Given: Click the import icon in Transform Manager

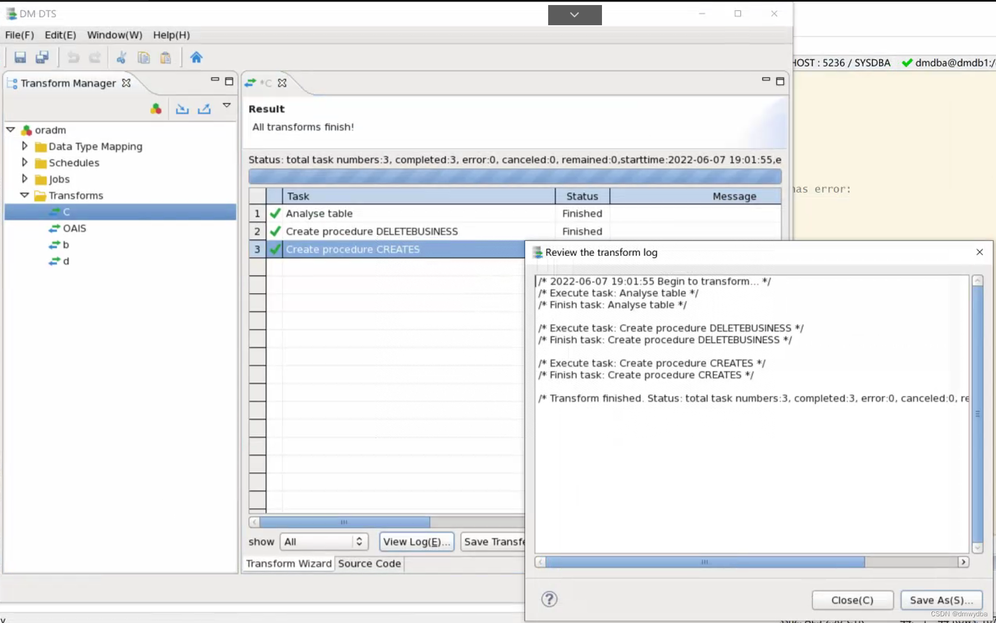Looking at the screenshot, I should pos(182,109).
